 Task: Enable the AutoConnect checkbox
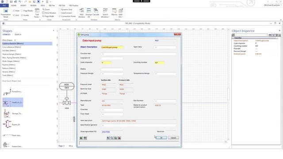(60, 13)
